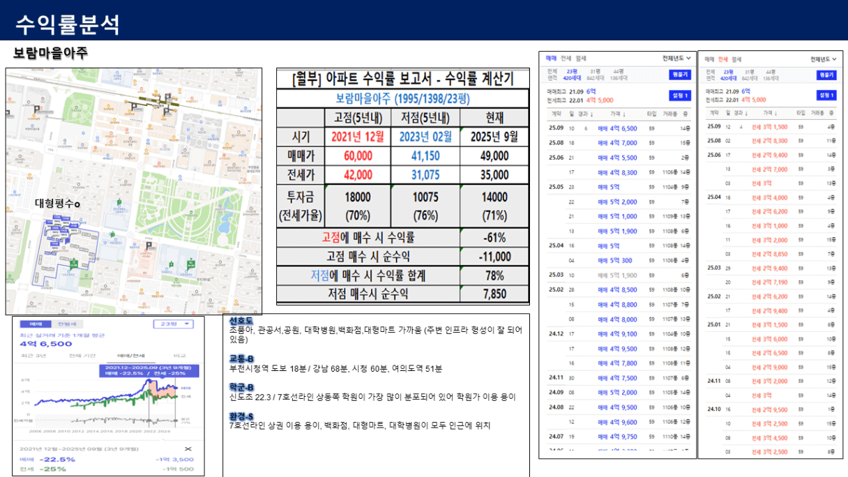
Task: Click the 전세 3억 4,500 transaction row
Action: point(770,437)
